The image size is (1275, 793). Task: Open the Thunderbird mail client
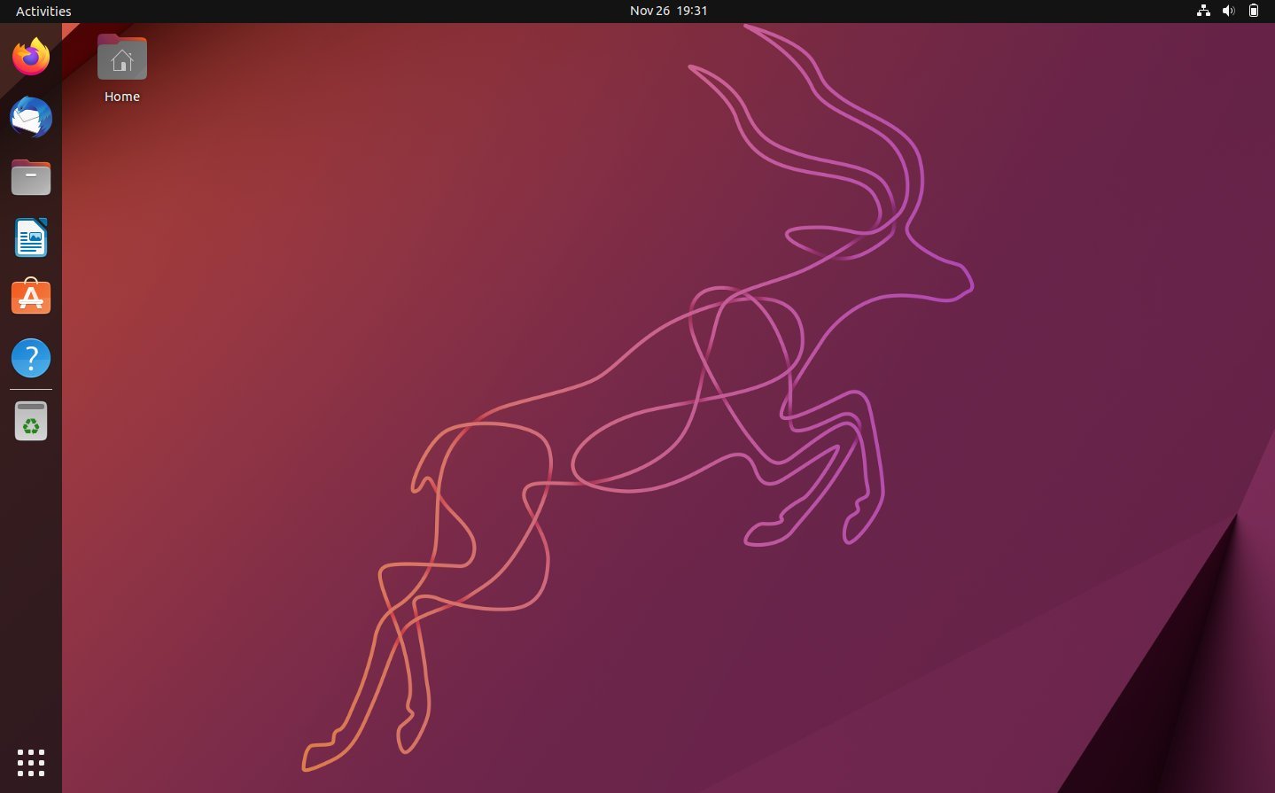(31, 117)
